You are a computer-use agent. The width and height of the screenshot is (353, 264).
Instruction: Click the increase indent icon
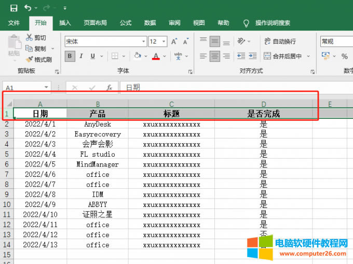pyautogui.click(x=253, y=56)
